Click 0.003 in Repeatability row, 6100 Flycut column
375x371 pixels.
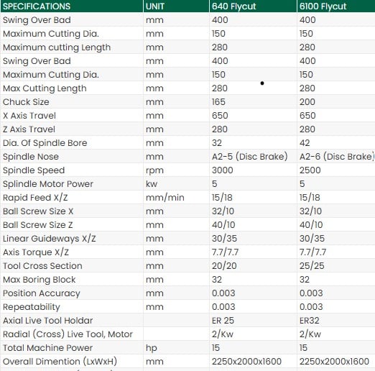(311, 307)
